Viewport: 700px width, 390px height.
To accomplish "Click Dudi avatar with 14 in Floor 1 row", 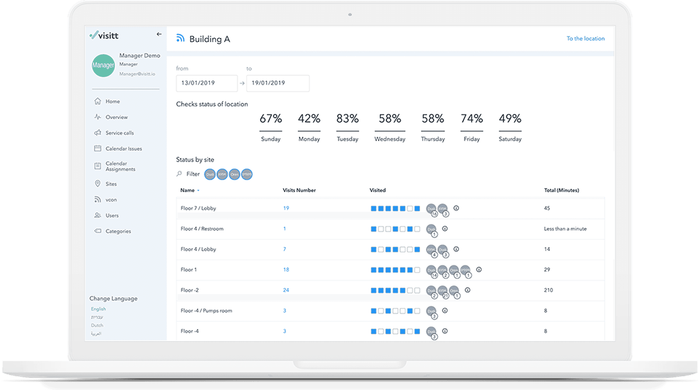I will 432,271.
